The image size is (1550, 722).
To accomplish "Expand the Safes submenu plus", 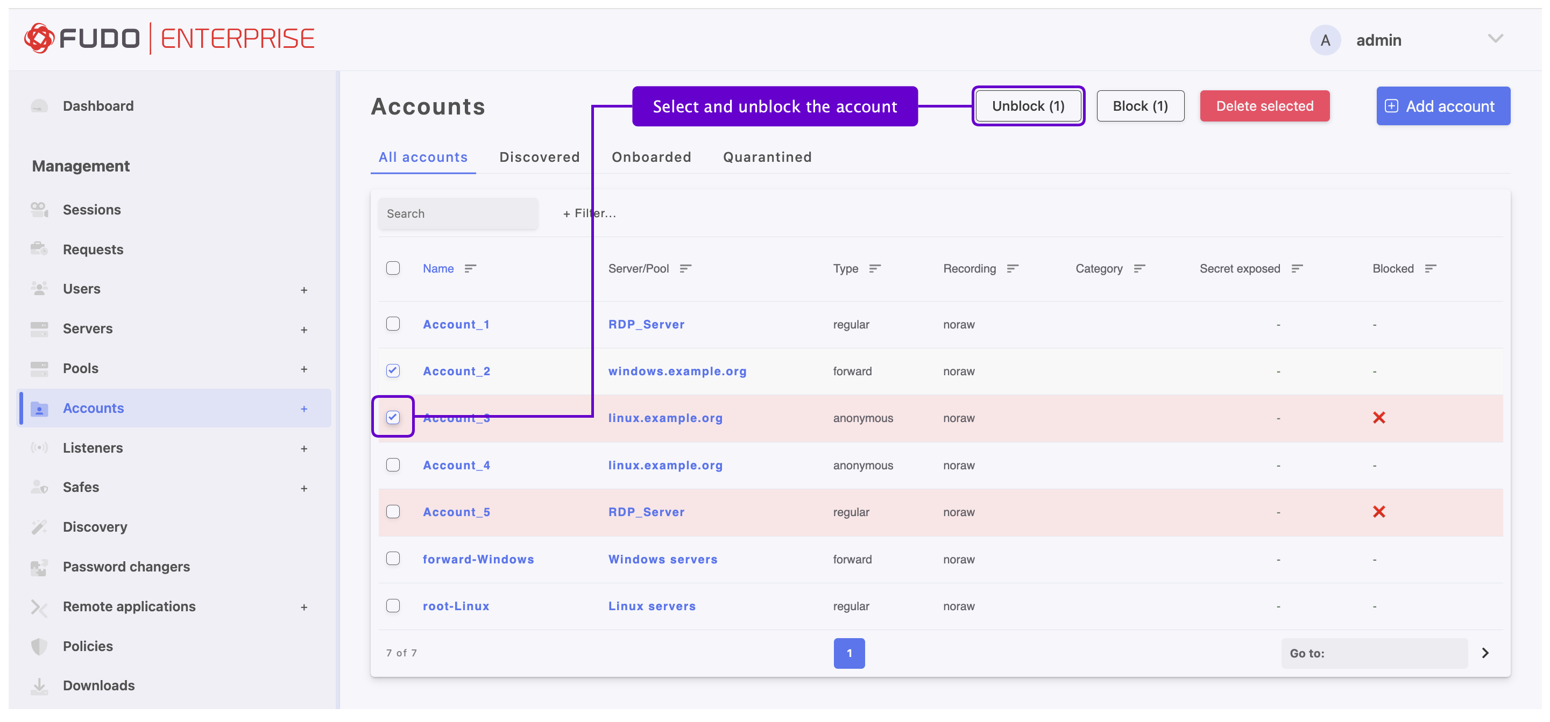I will (304, 488).
